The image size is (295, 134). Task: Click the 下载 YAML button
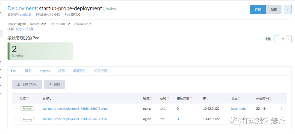point(27,85)
